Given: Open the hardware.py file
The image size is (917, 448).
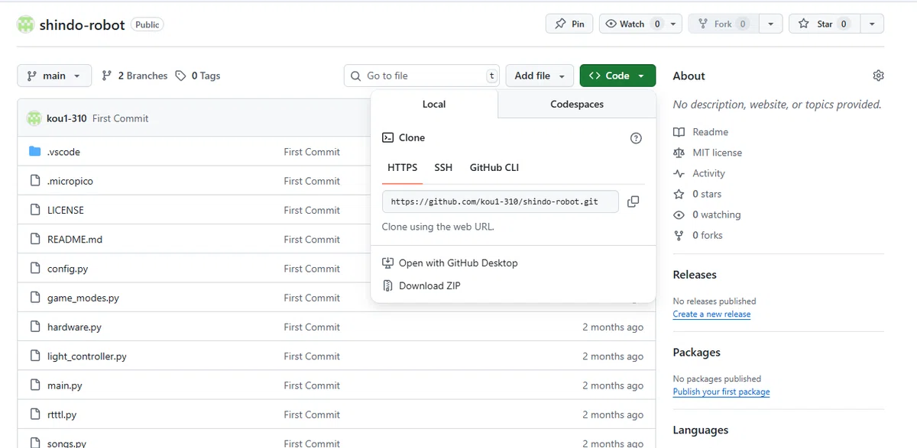Looking at the screenshot, I should point(74,327).
